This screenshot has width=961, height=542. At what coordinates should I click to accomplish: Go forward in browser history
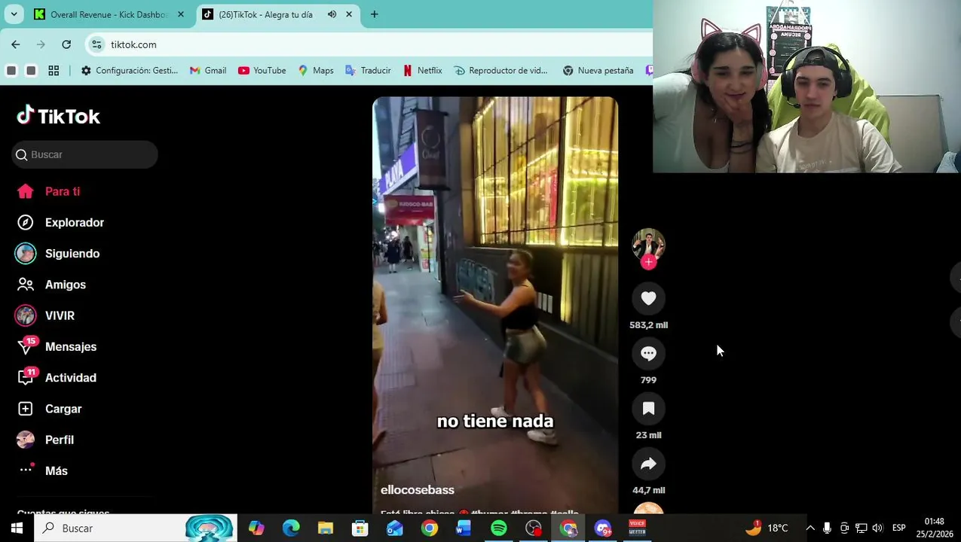[41, 44]
